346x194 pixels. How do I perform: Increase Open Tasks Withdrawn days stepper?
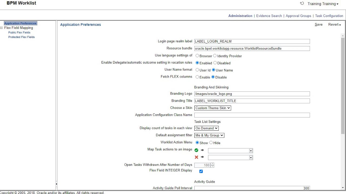click(212, 164)
